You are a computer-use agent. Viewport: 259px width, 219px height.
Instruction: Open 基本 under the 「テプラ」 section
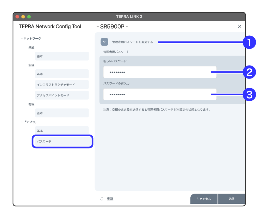[62, 131]
